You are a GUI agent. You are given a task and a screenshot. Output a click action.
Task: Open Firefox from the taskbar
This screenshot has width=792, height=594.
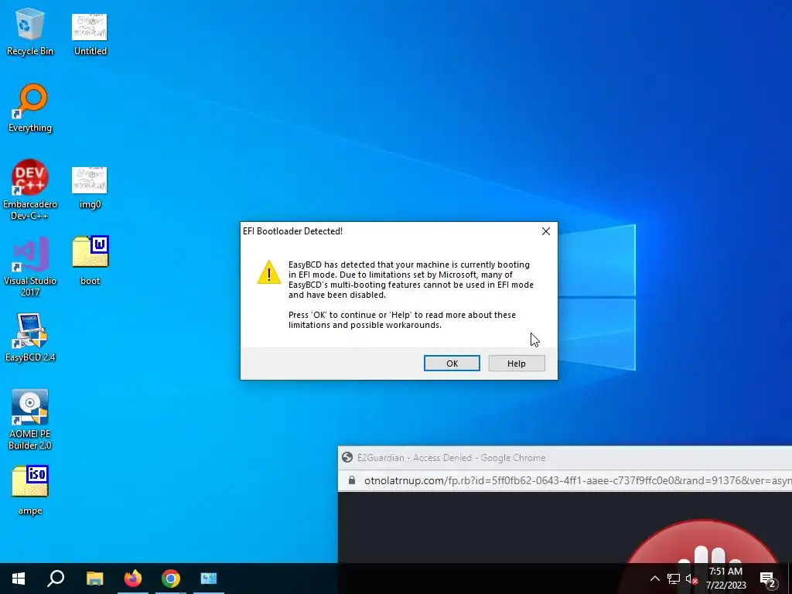click(133, 579)
